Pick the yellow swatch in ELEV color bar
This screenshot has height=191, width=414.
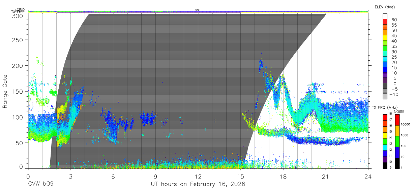[385, 38]
